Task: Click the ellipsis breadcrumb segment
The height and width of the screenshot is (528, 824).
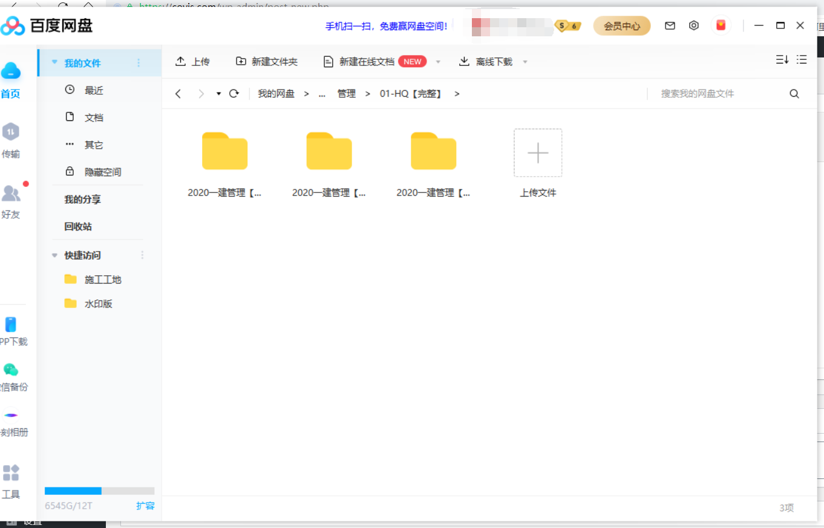Action: pyautogui.click(x=322, y=94)
